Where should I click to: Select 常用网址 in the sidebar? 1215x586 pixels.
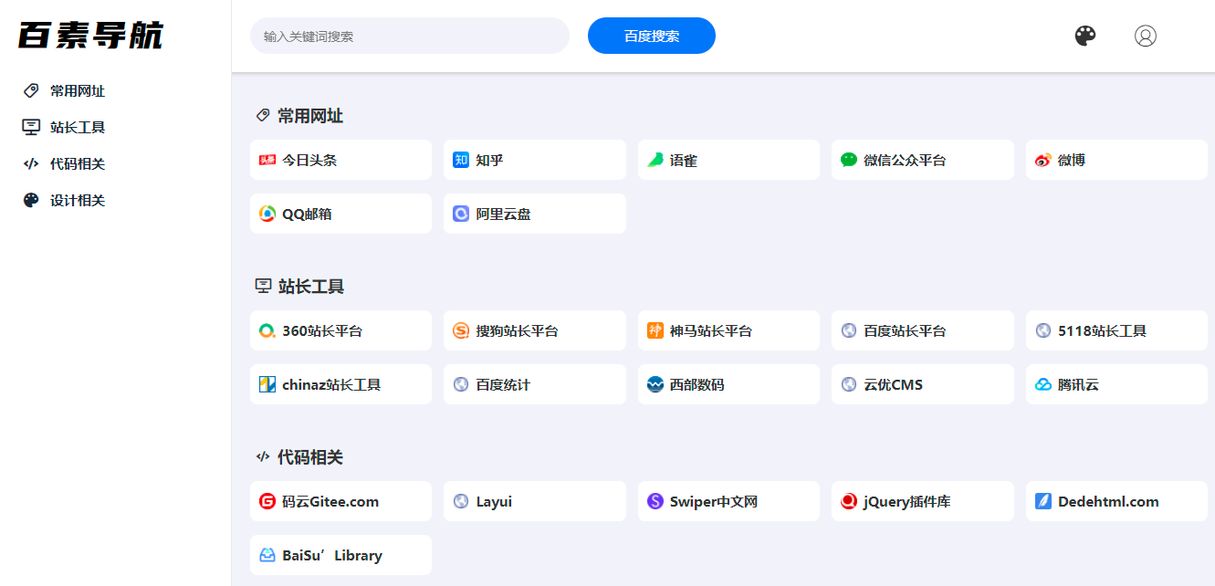tap(77, 91)
